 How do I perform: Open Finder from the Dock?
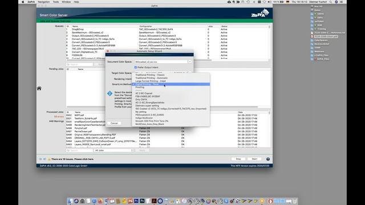[70, 201]
